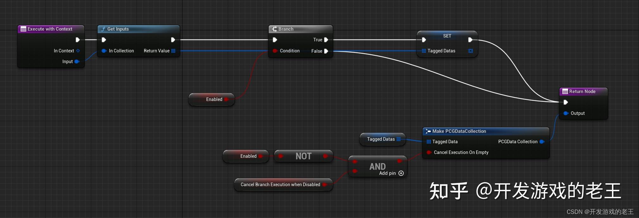Click the Branch node icon
The height and width of the screenshot is (218, 639).
(x=274, y=29)
